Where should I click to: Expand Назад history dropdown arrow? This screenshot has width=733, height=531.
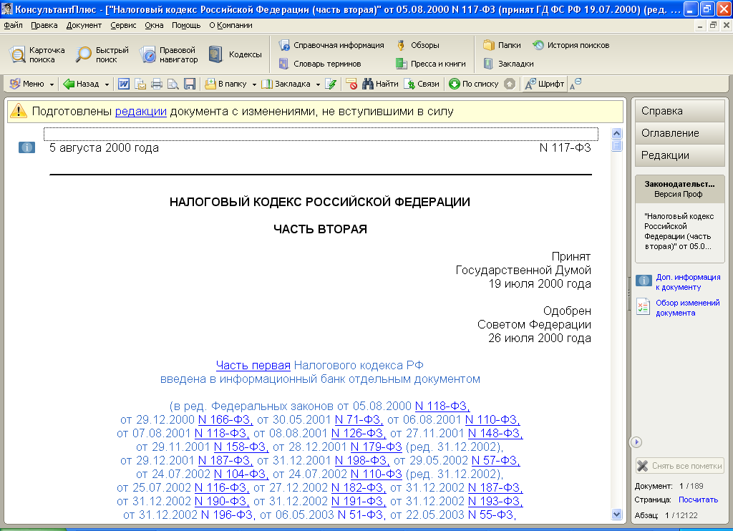point(107,84)
